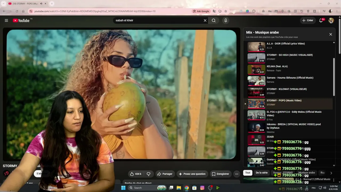Start voice search with the microphone icon
Screen dimensions: 341x192
point(226,21)
